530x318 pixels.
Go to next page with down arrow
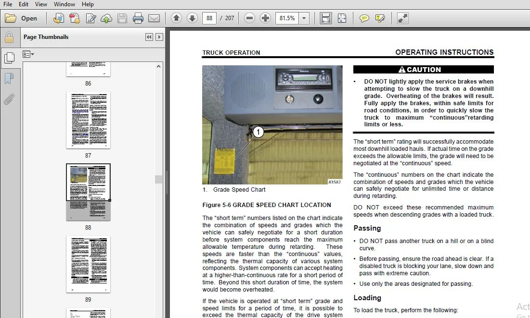coord(192,18)
